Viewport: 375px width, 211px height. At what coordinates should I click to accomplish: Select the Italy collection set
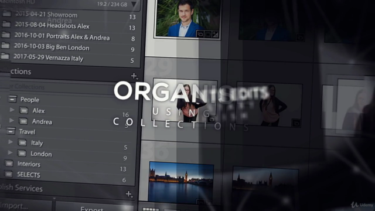(37, 143)
